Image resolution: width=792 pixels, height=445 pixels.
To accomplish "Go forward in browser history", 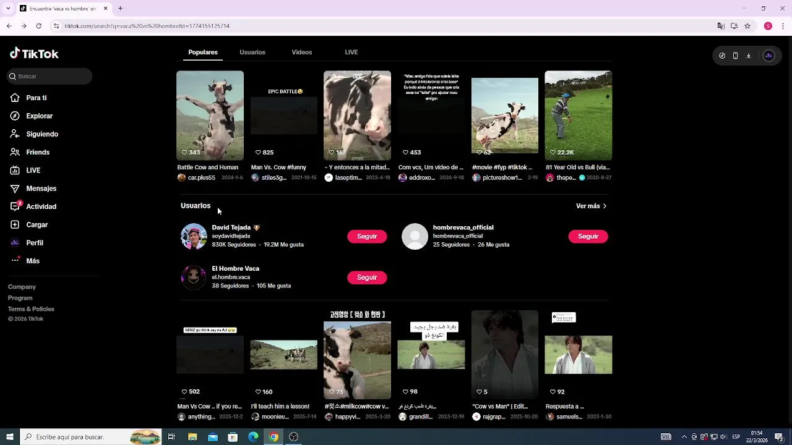I will coord(24,26).
